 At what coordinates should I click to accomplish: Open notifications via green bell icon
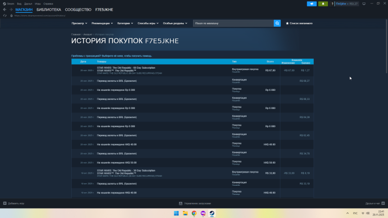click(x=323, y=4)
